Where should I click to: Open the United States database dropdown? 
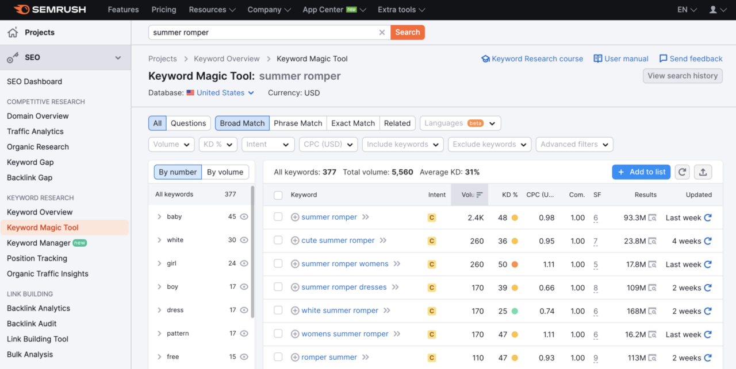[225, 93]
